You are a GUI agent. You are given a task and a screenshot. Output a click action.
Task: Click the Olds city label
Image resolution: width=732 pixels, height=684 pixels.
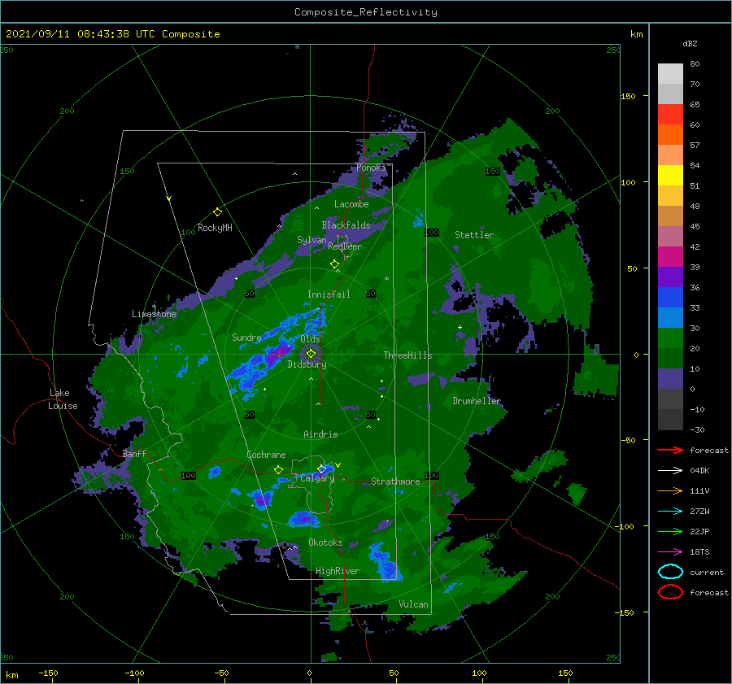310,339
